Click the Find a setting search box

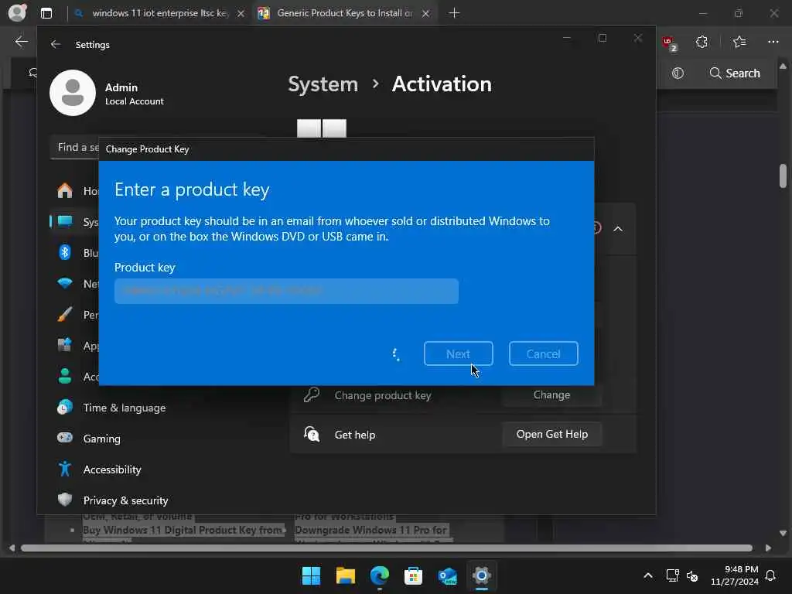[x=75, y=148]
